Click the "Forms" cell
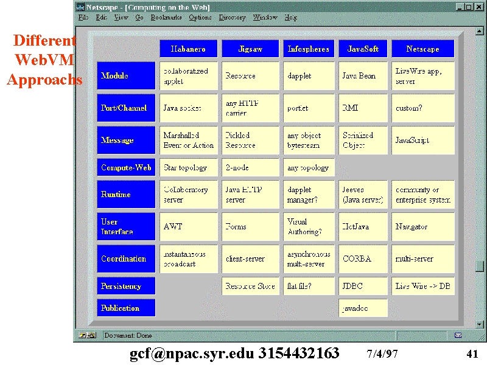The width and height of the screenshot is (487, 365). 250,226
